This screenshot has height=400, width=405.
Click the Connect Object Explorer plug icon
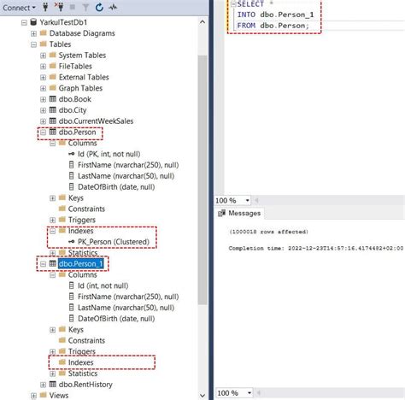tap(45, 7)
